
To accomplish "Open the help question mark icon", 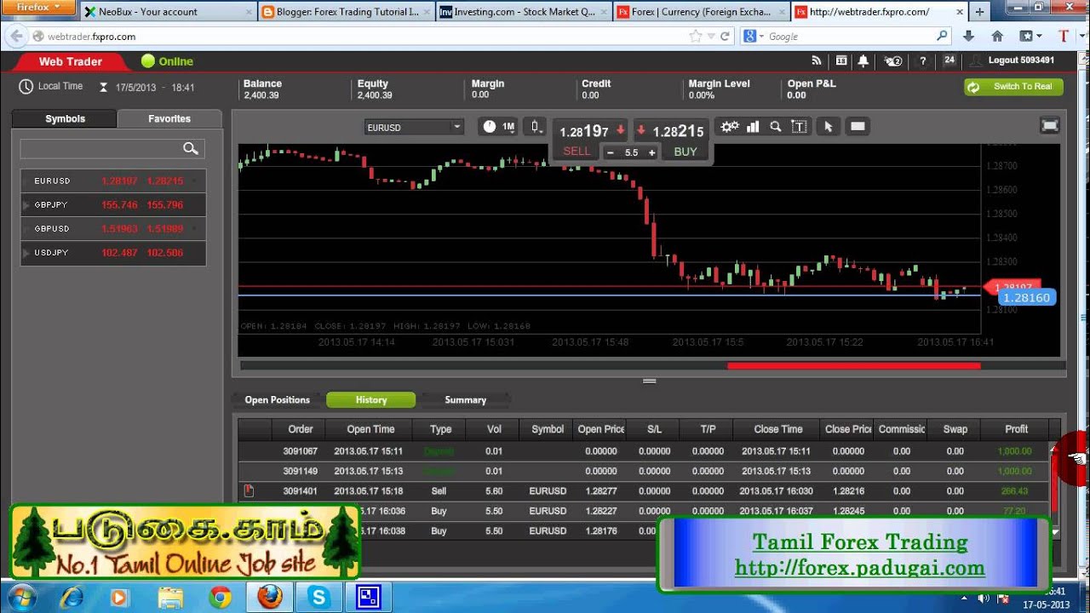I will point(922,61).
